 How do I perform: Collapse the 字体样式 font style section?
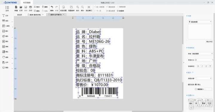click(x=187, y=48)
